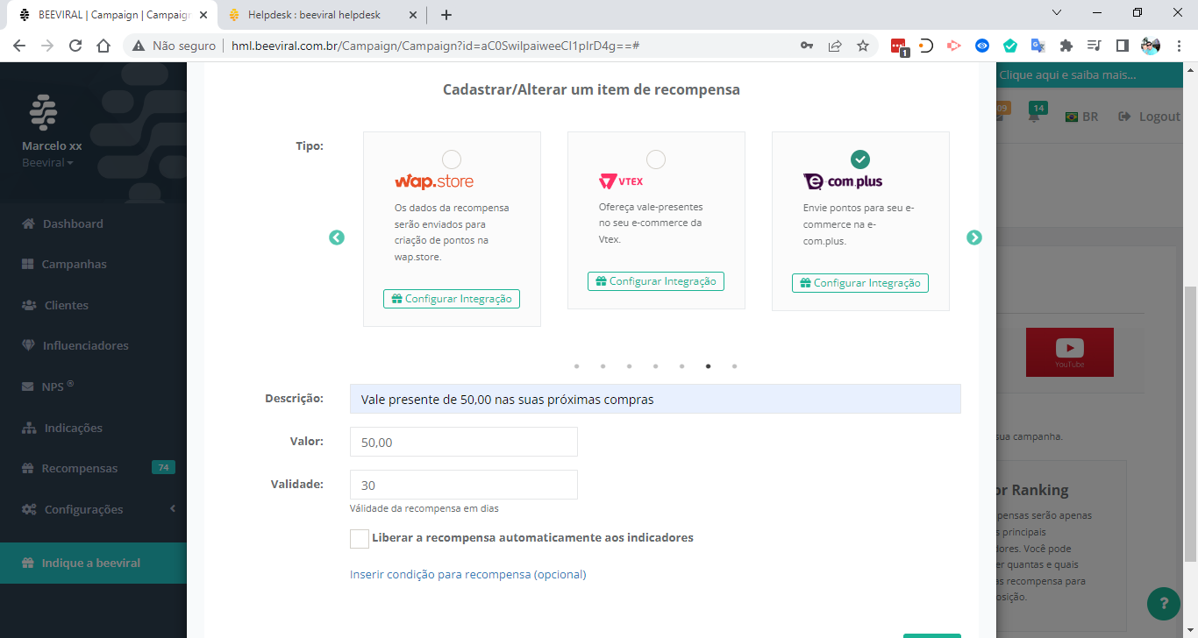Click the Validade input field

coord(463,485)
